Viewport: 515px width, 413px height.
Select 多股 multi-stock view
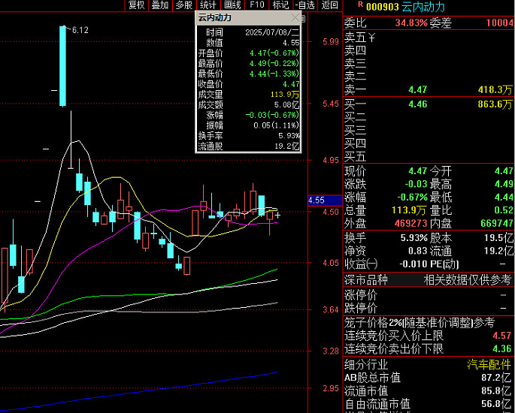(183, 5)
